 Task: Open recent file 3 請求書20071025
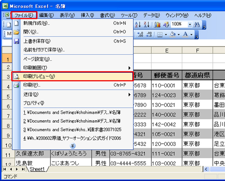[73, 129]
